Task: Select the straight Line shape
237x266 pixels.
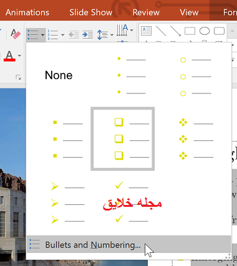Action: 161,31
